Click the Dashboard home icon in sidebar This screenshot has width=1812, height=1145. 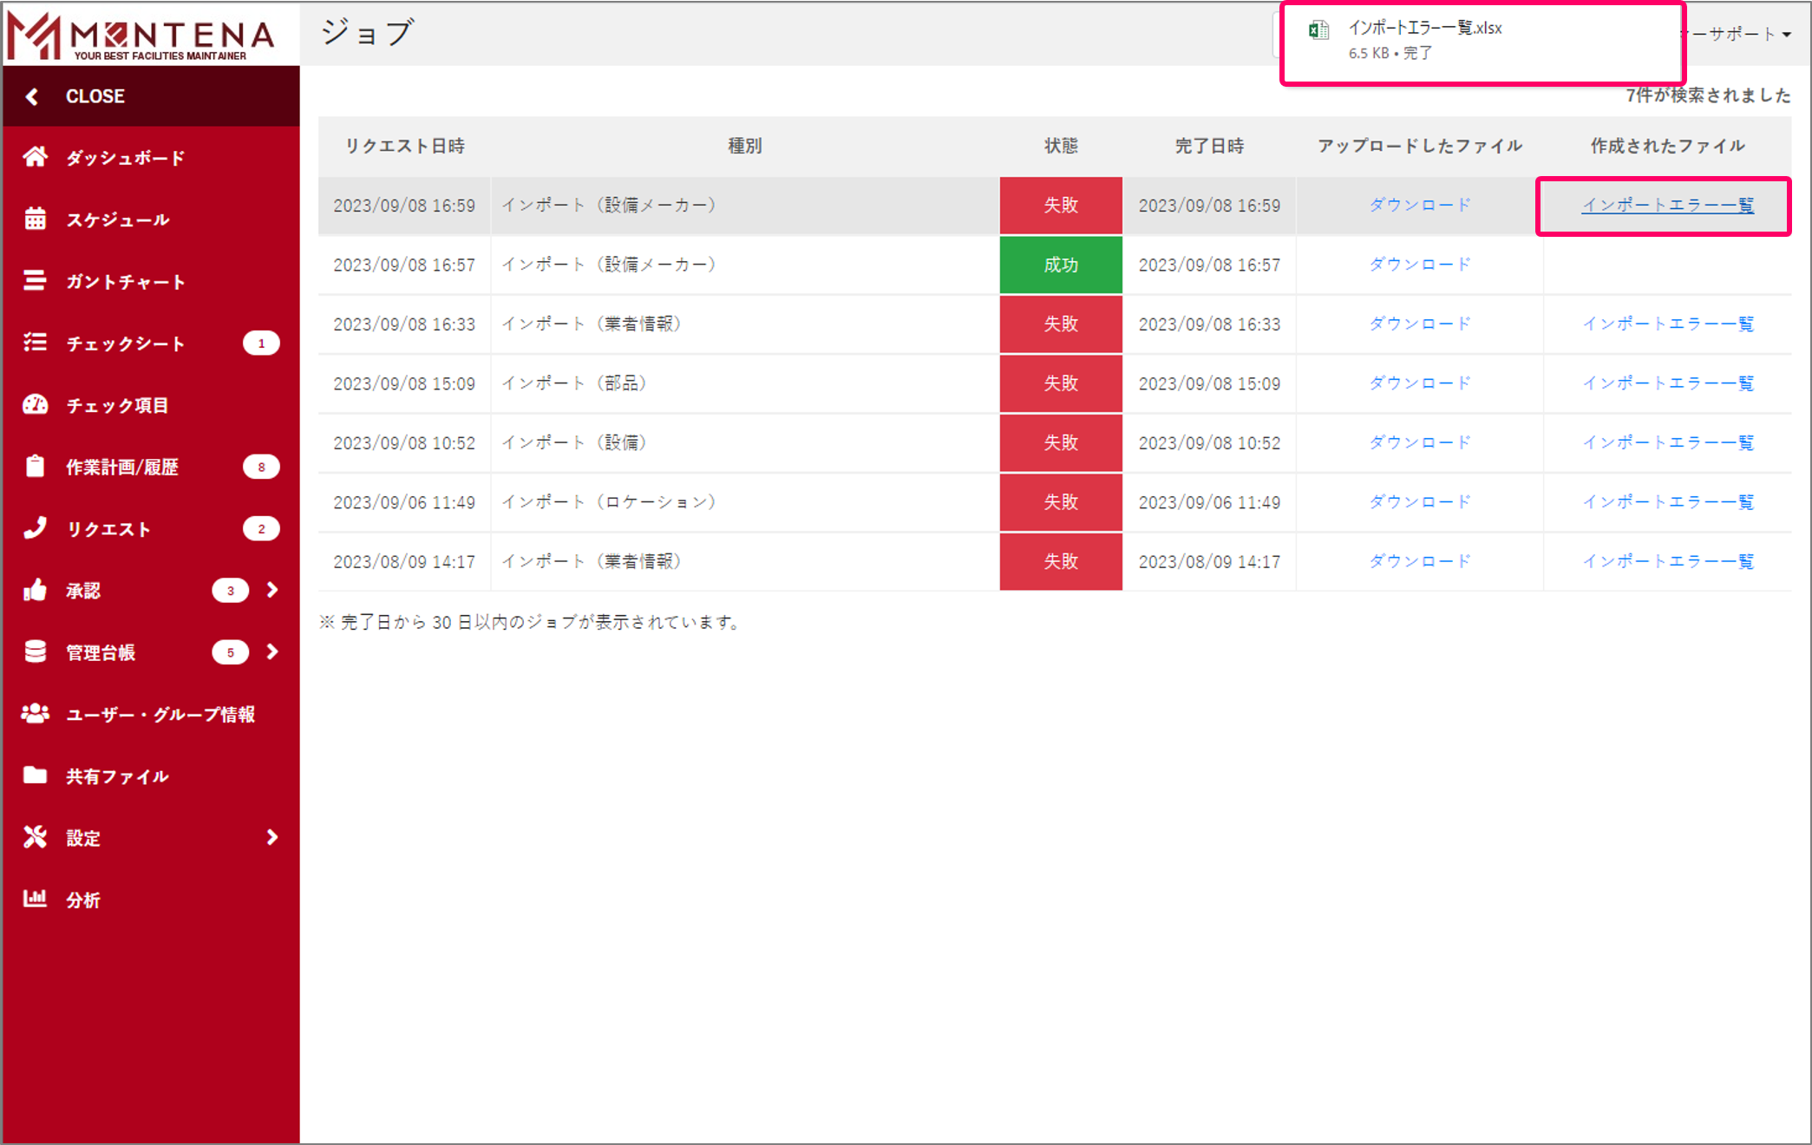35,157
